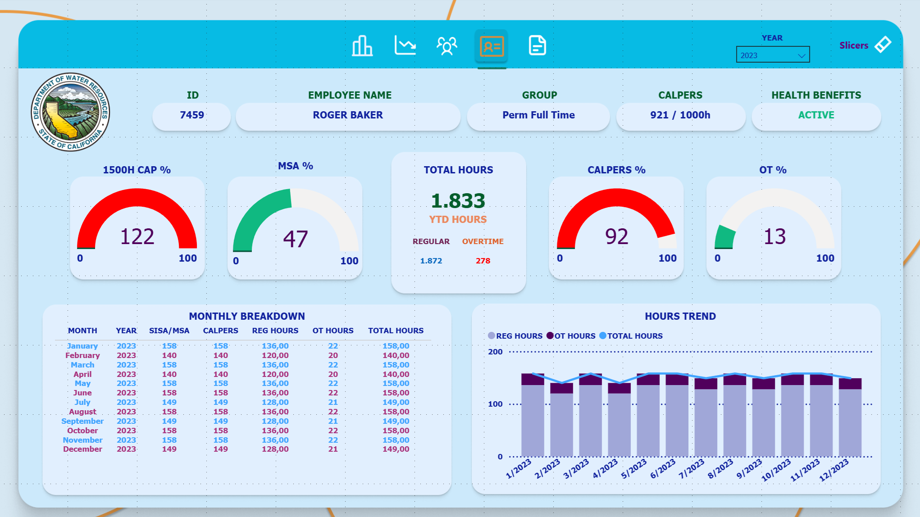Viewport: 920px width, 517px height.
Task: Click the employee ID 7459 field
Action: pos(191,115)
